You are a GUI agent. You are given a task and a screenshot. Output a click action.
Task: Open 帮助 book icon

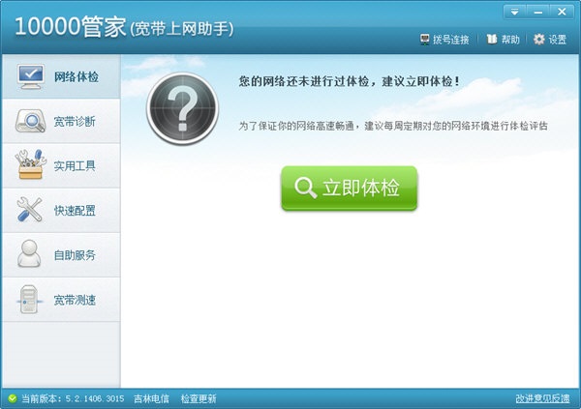pos(492,39)
